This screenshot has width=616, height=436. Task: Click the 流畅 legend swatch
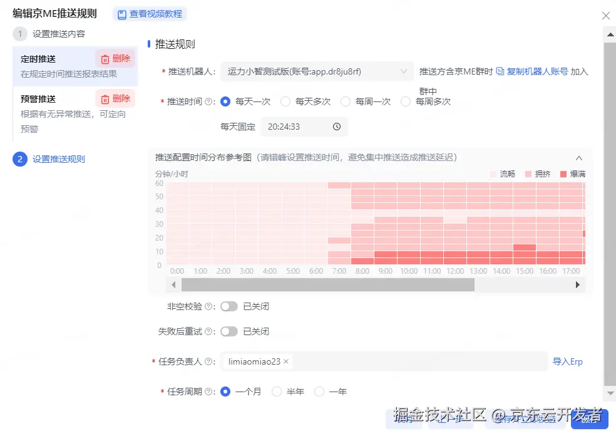(x=493, y=174)
